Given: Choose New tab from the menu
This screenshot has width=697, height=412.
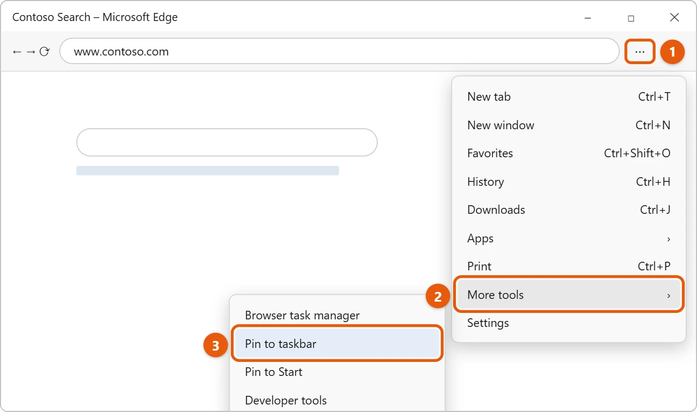Looking at the screenshot, I should pos(569,97).
